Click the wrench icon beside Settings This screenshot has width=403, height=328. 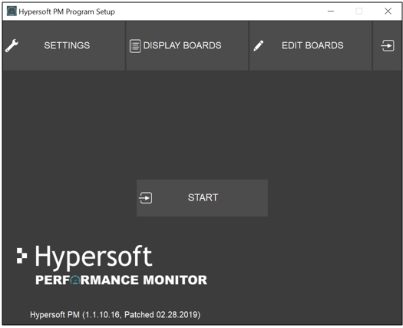tap(12, 45)
